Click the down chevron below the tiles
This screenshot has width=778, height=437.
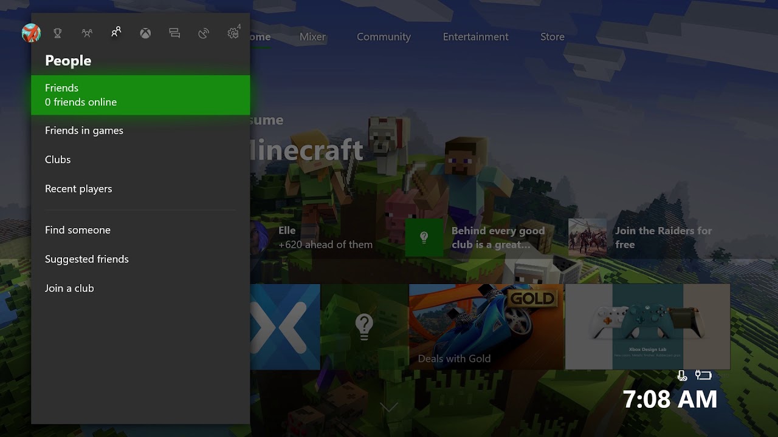389,407
